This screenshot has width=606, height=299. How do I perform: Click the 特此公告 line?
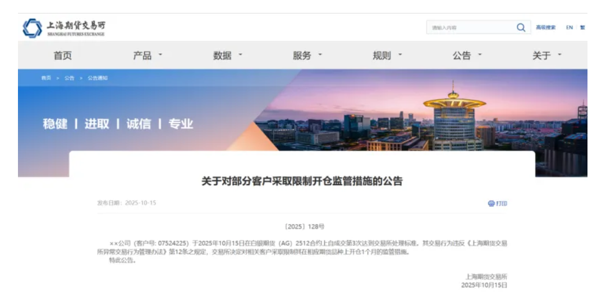[123, 260]
